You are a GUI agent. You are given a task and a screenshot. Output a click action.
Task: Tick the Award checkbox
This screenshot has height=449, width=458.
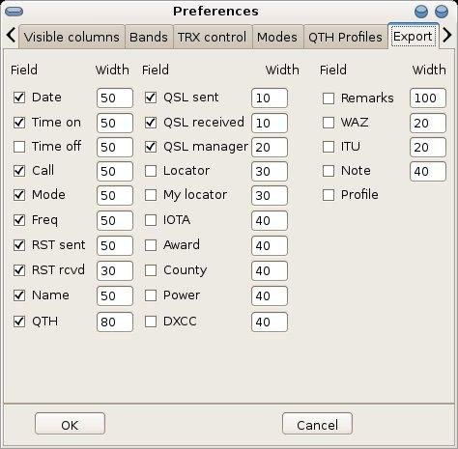[x=151, y=245]
